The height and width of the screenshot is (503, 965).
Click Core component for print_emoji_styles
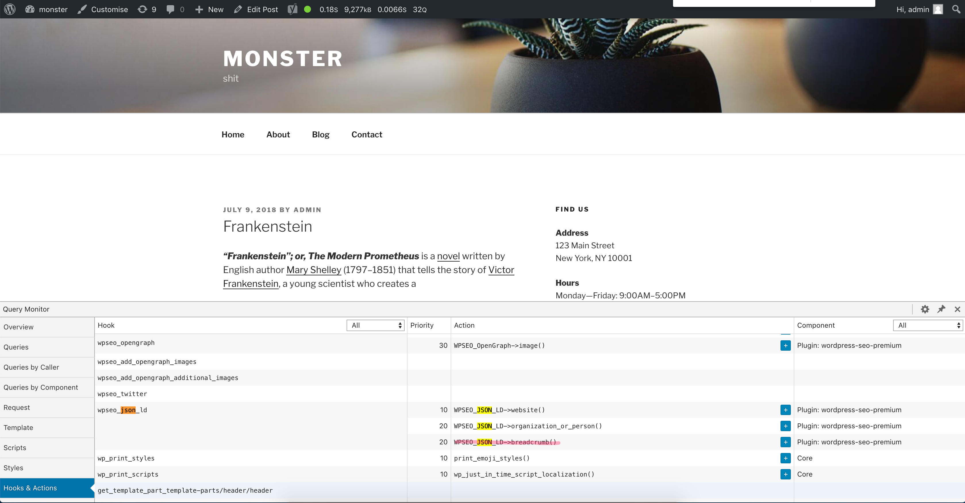click(805, 458)
